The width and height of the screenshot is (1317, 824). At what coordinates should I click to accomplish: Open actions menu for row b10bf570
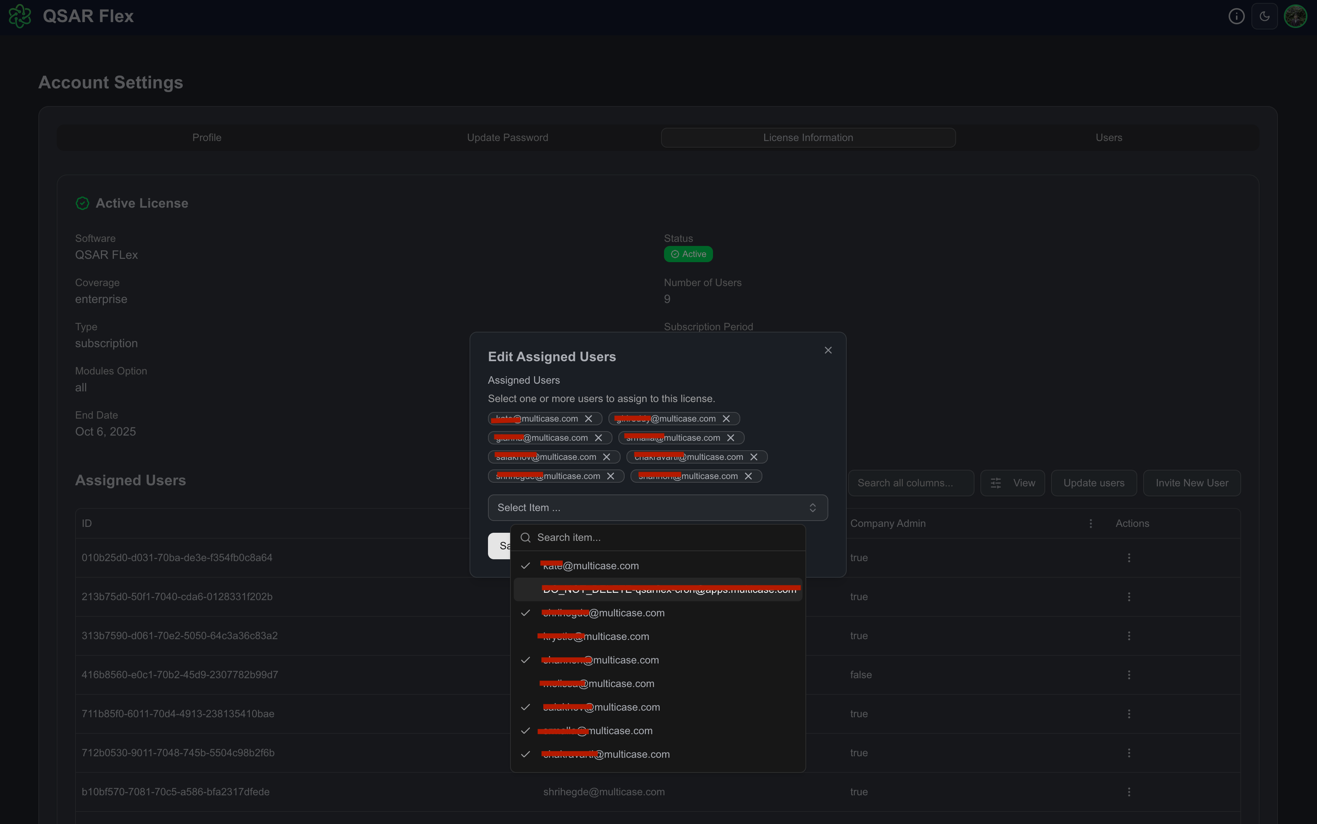click(1129, 792)
